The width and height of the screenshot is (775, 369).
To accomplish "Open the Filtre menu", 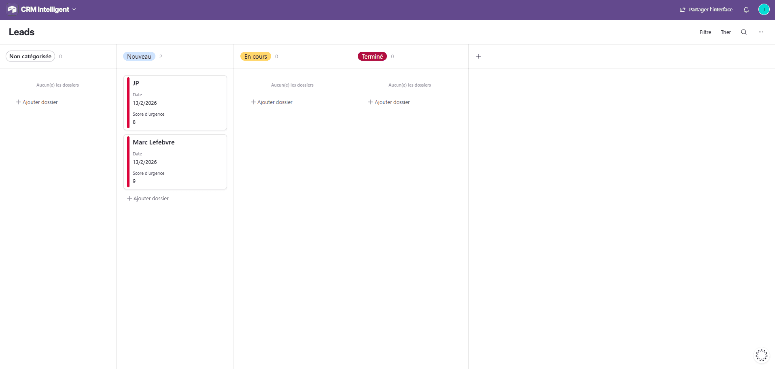I will pos(705,32).
